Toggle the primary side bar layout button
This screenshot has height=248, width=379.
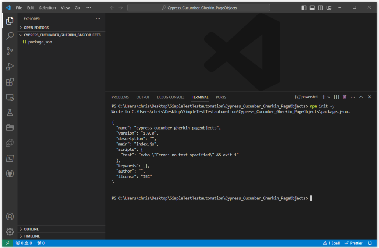(304, 8)
